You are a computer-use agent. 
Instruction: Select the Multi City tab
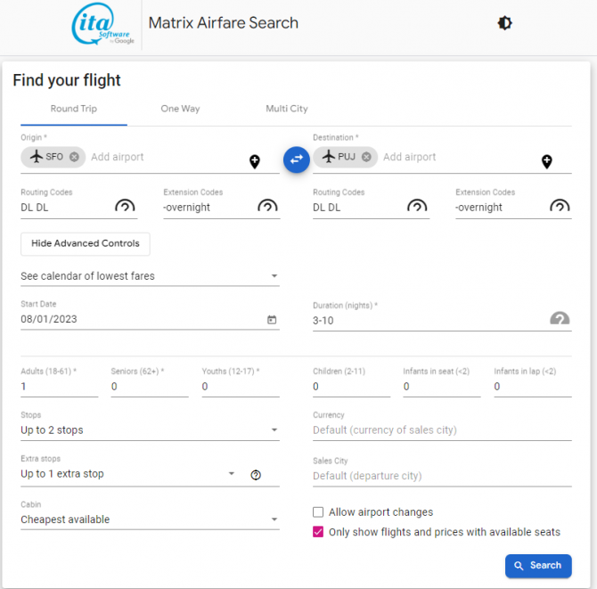click(286, 109)
